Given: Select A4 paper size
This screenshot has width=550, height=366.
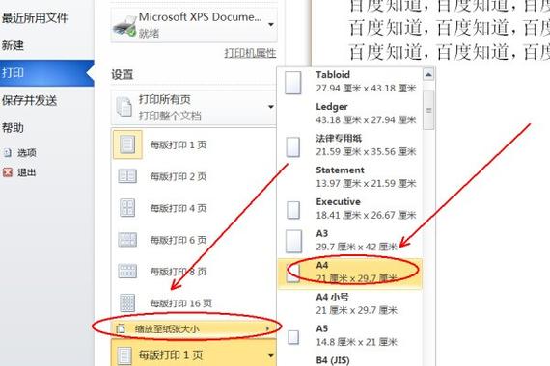Looking at the screenshot, I should [349, 273].
